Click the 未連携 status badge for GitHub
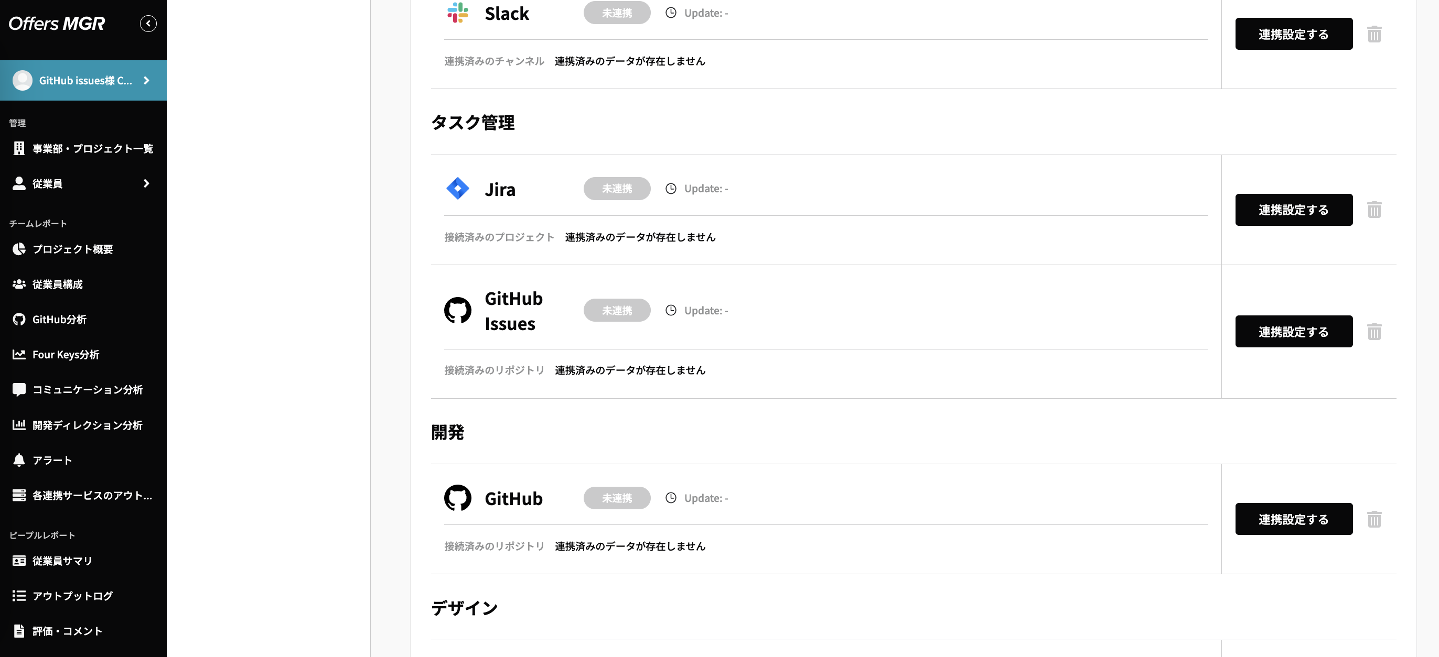Image resolution: width=1439 pixels, height=657 pixels. [617, 498]
